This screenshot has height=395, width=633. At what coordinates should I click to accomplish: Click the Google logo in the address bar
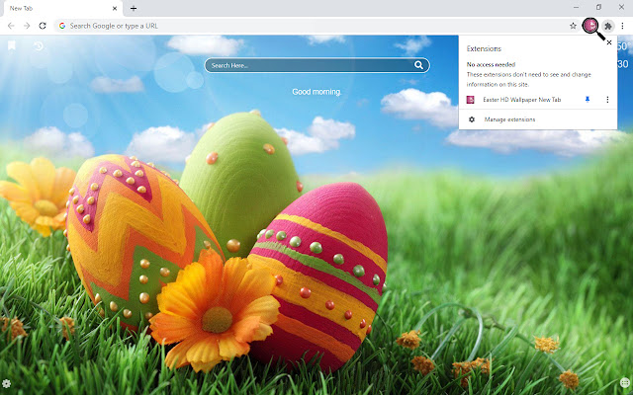pyautogui.click(x=62, y=26)
